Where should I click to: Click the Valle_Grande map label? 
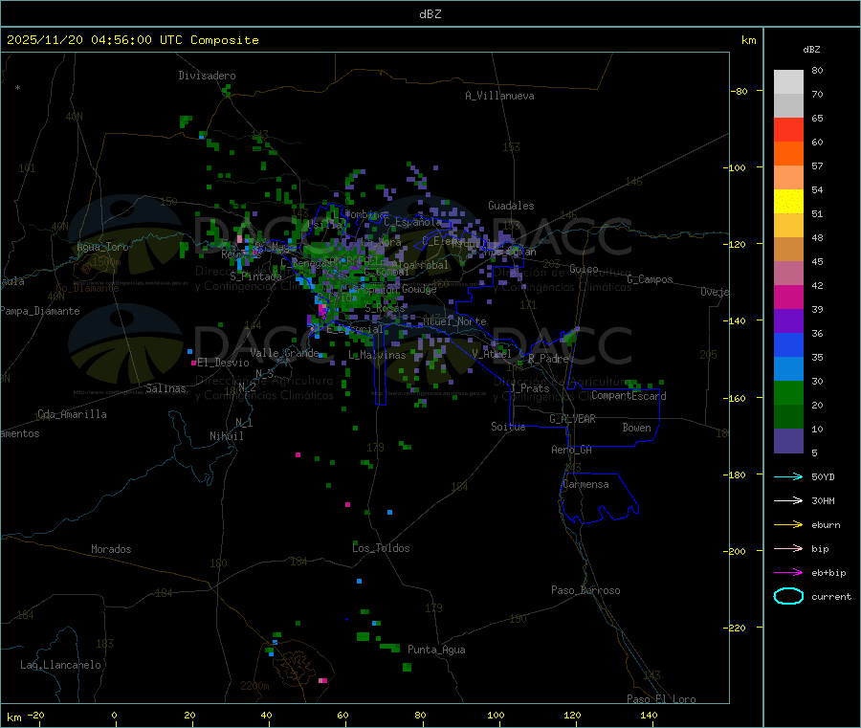[x=284, y=353]
